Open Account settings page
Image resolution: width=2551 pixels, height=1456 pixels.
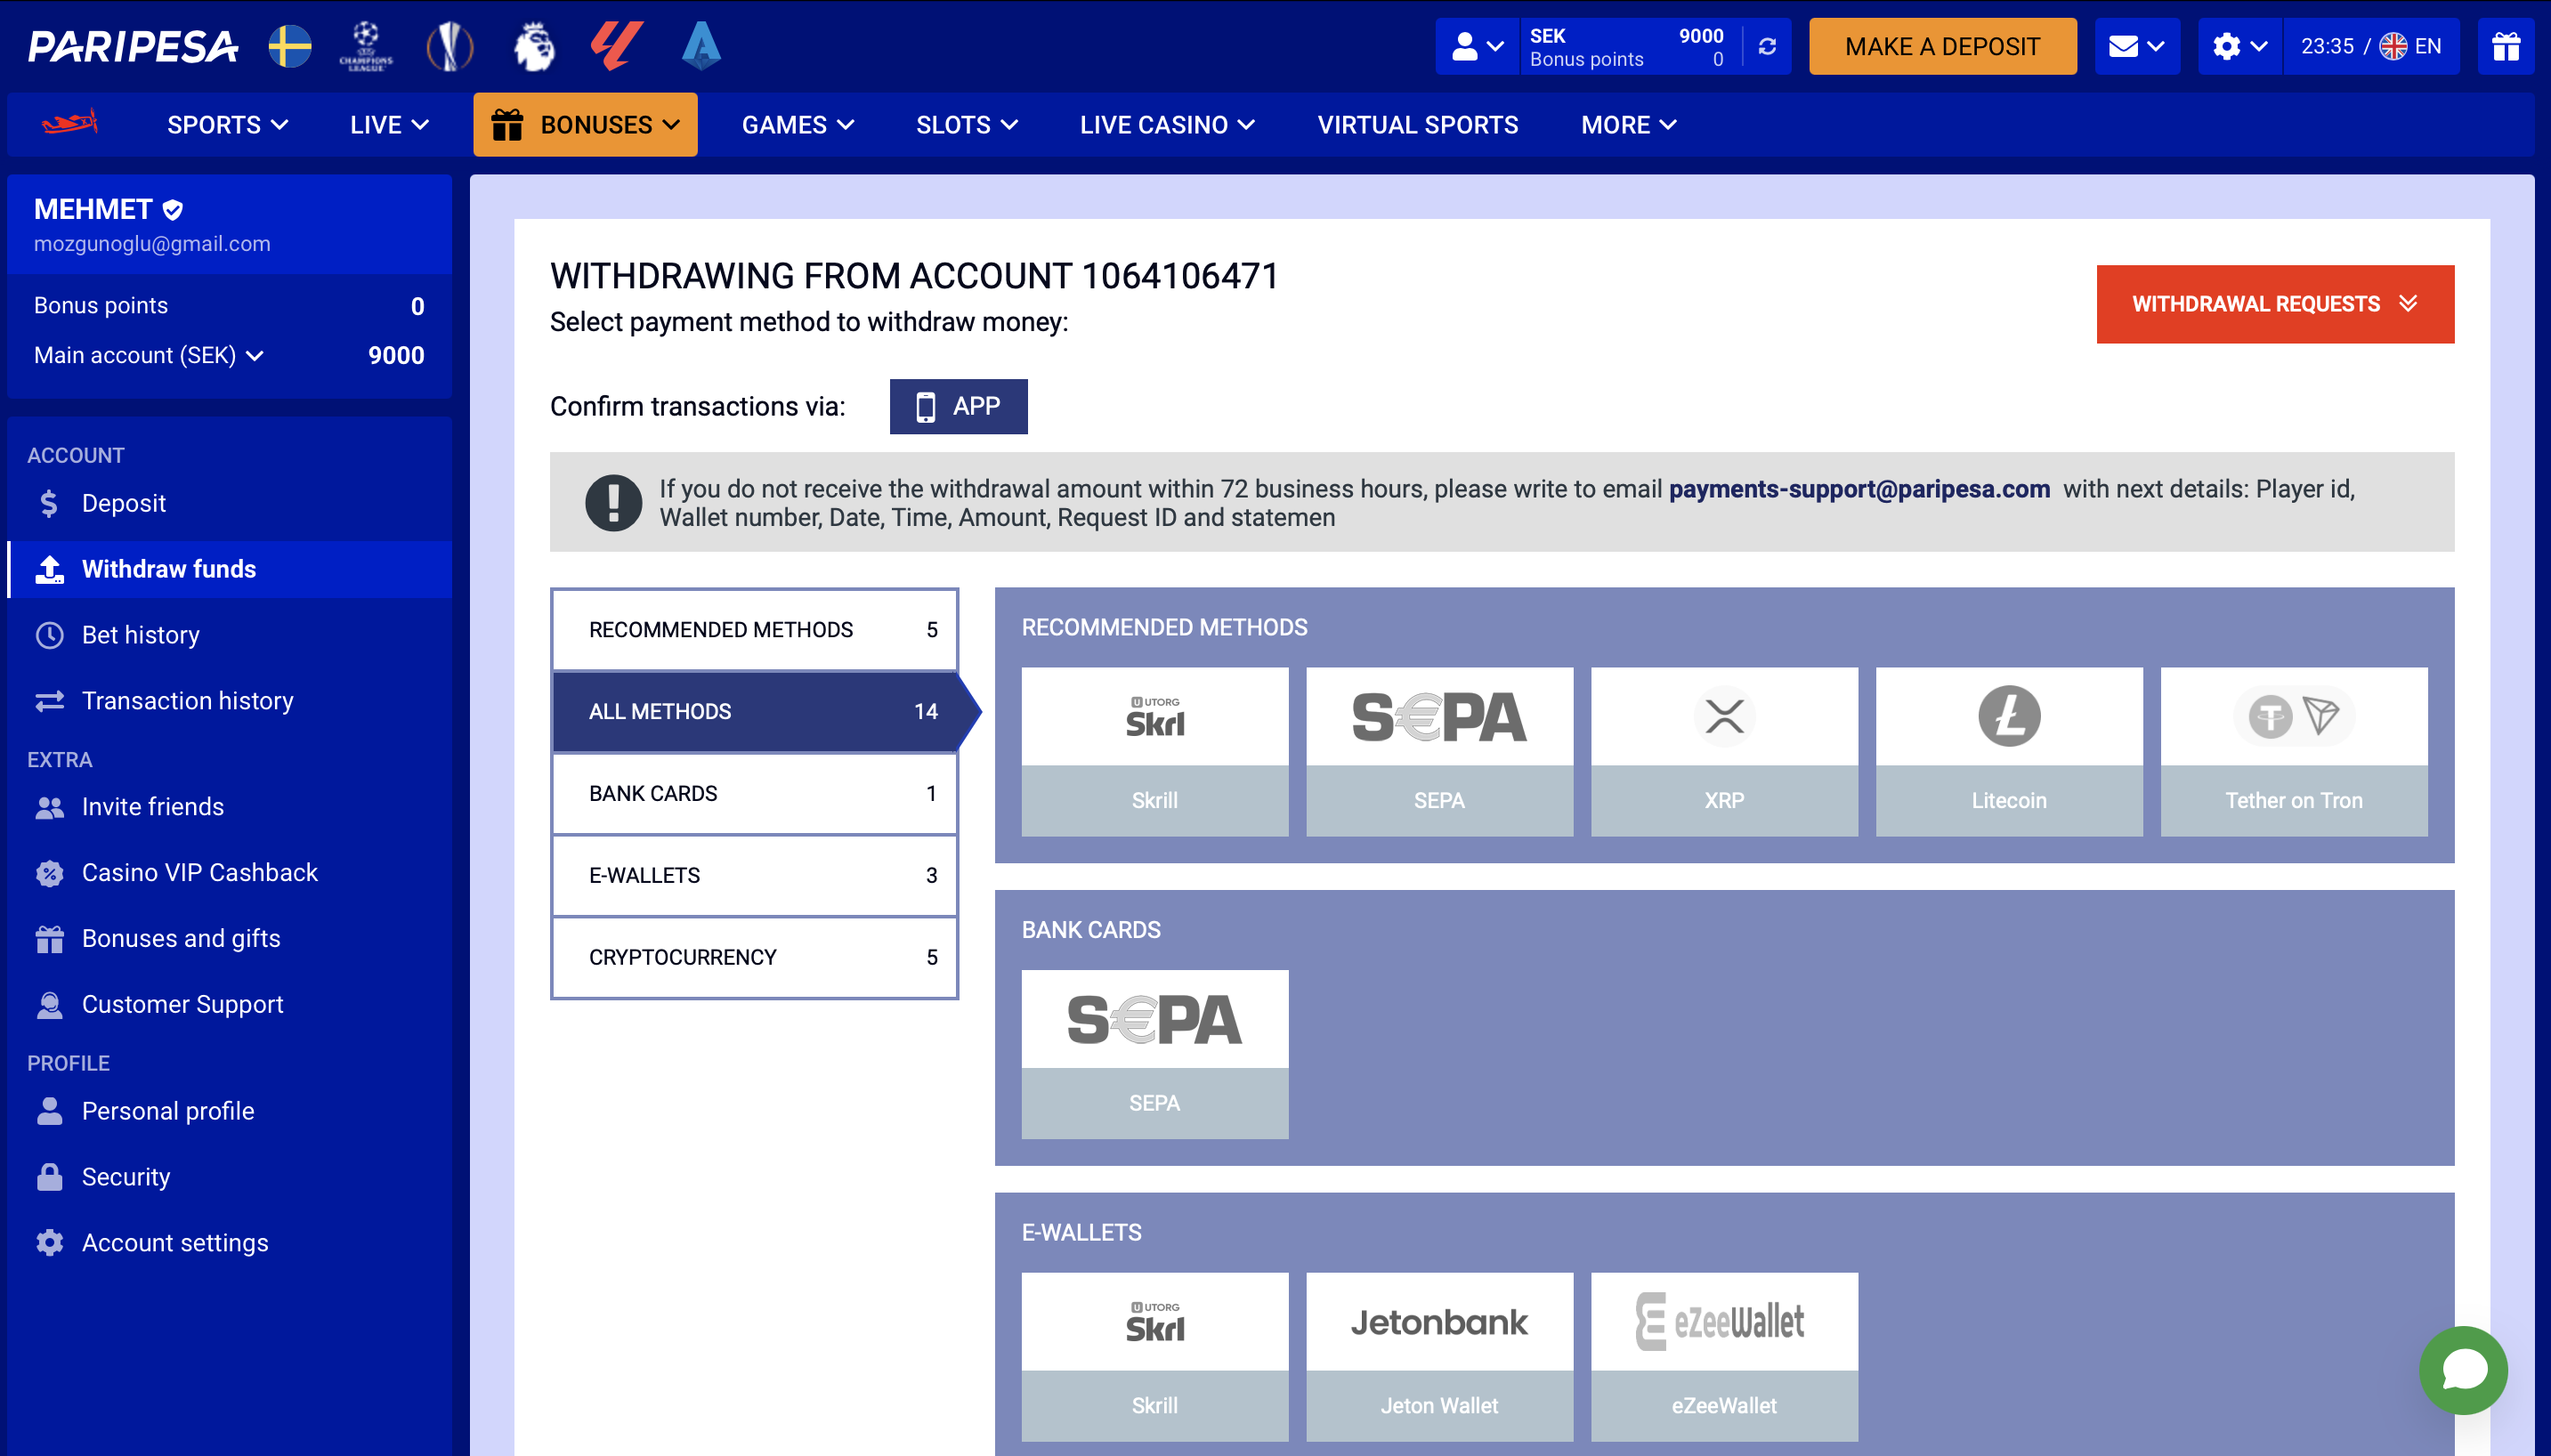click(229, 1243)
